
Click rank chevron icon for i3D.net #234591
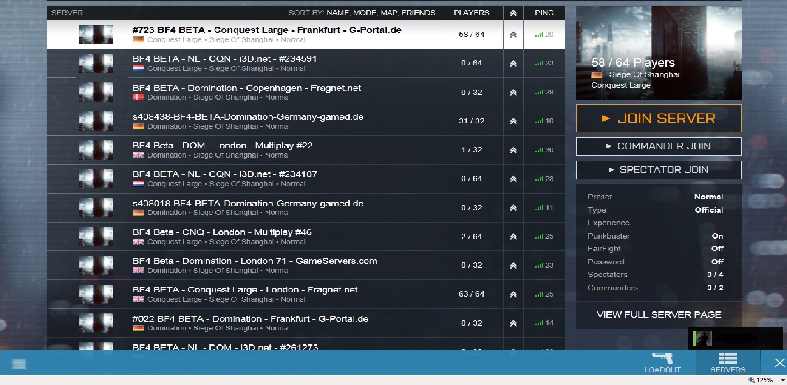pyautogui.click(x=513, y=64)
